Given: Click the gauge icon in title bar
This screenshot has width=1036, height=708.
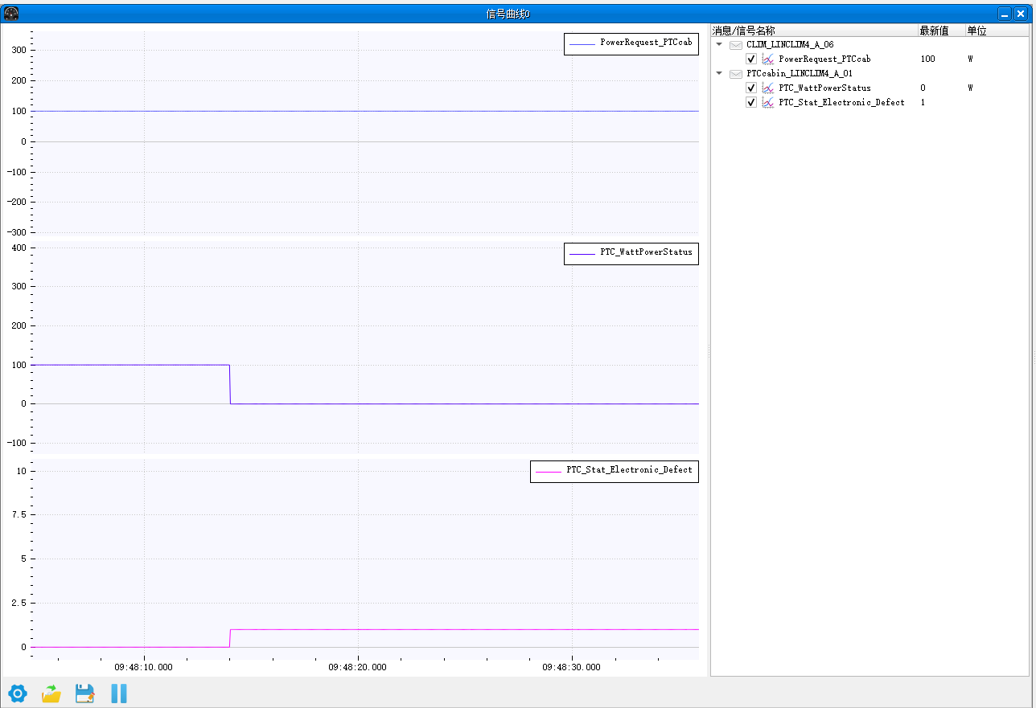Looking at the screenshot, I should click(x=11, y=14).
